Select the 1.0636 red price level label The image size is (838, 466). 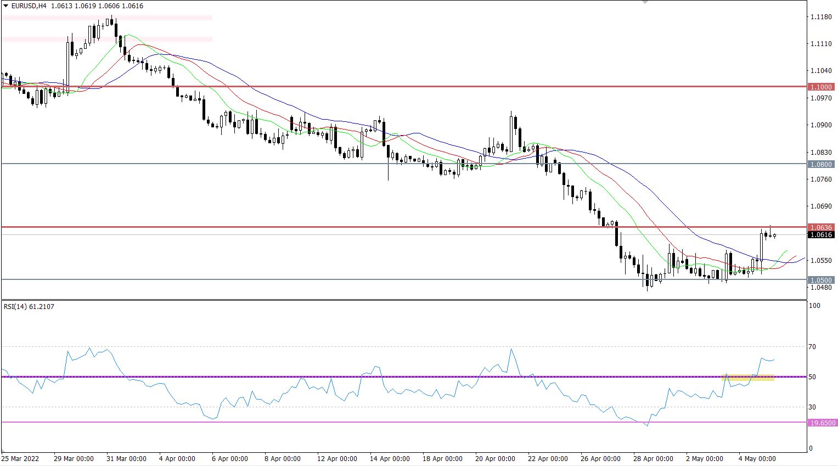click(822, 227)
